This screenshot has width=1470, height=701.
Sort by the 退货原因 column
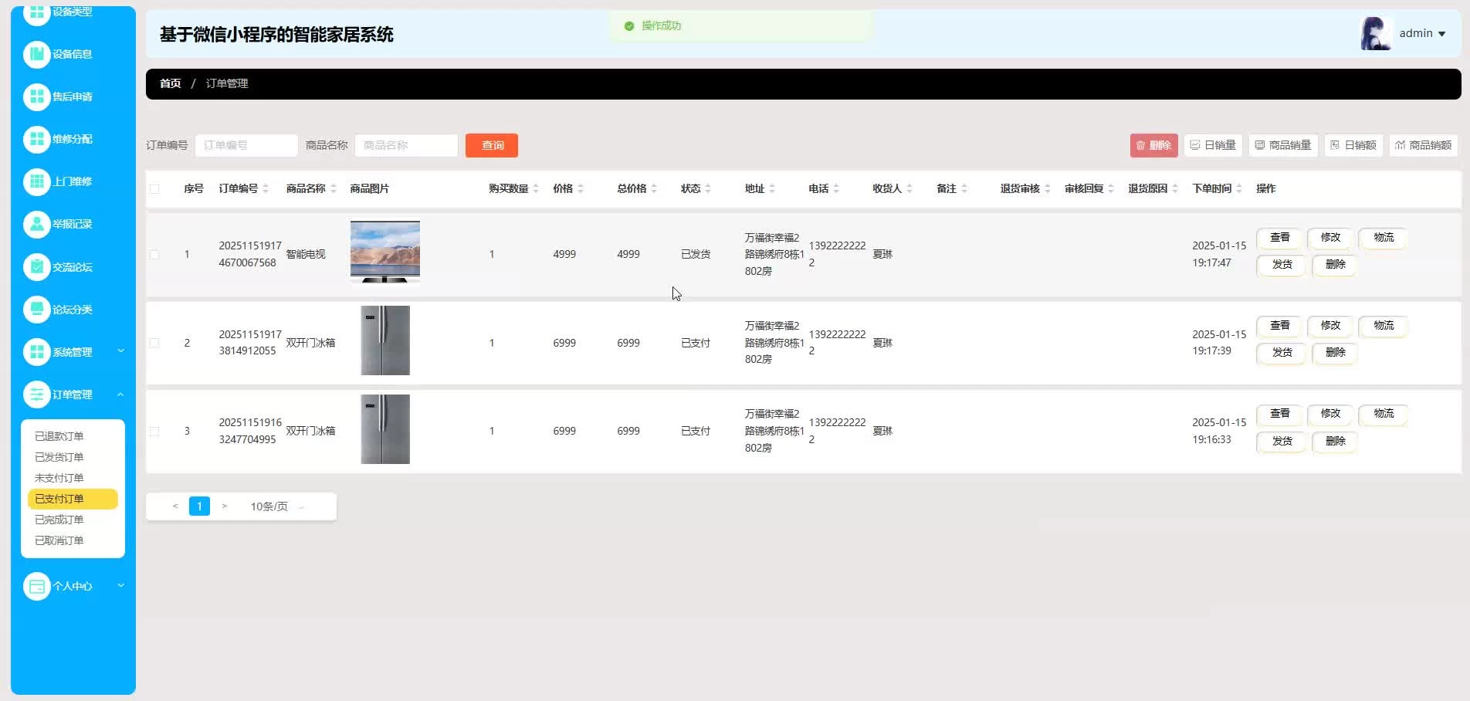tap(1175, 188)
